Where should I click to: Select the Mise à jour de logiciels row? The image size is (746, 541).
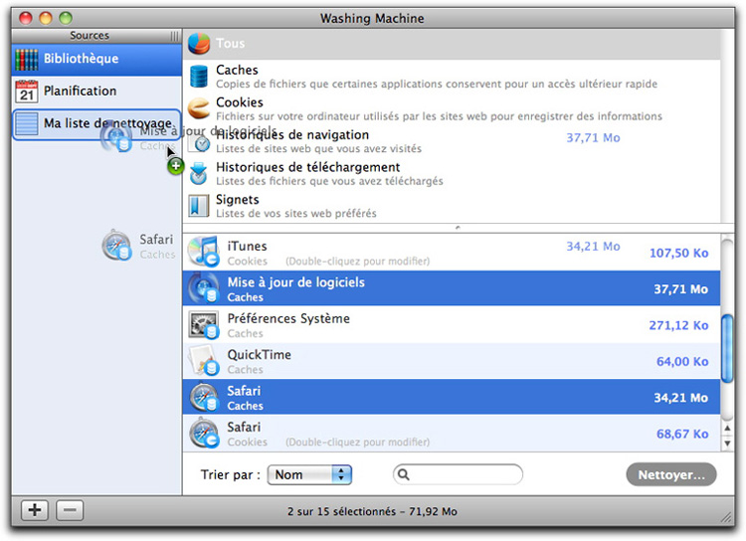452,288
